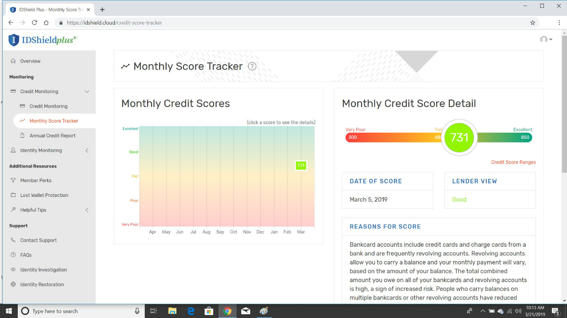Click the pin icon beside Helpful Tips
Viewport: 567px width, 318px height.
(13, 209)
